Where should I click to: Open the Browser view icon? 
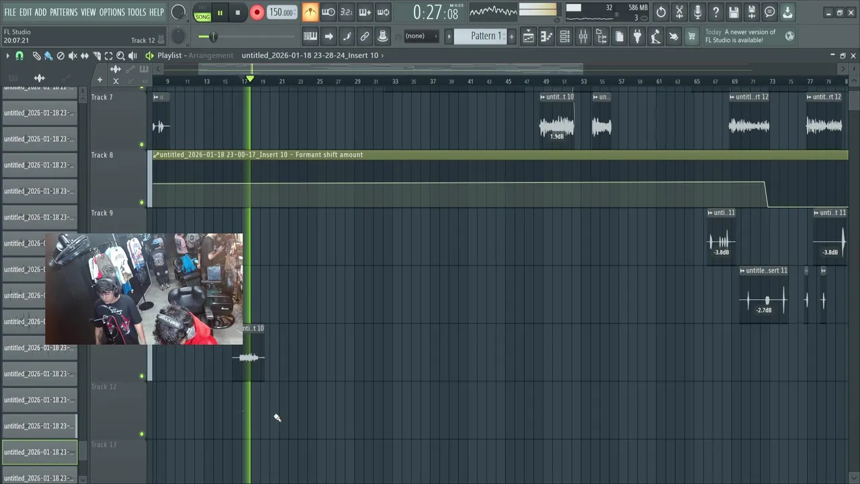(x=601, y=37)
